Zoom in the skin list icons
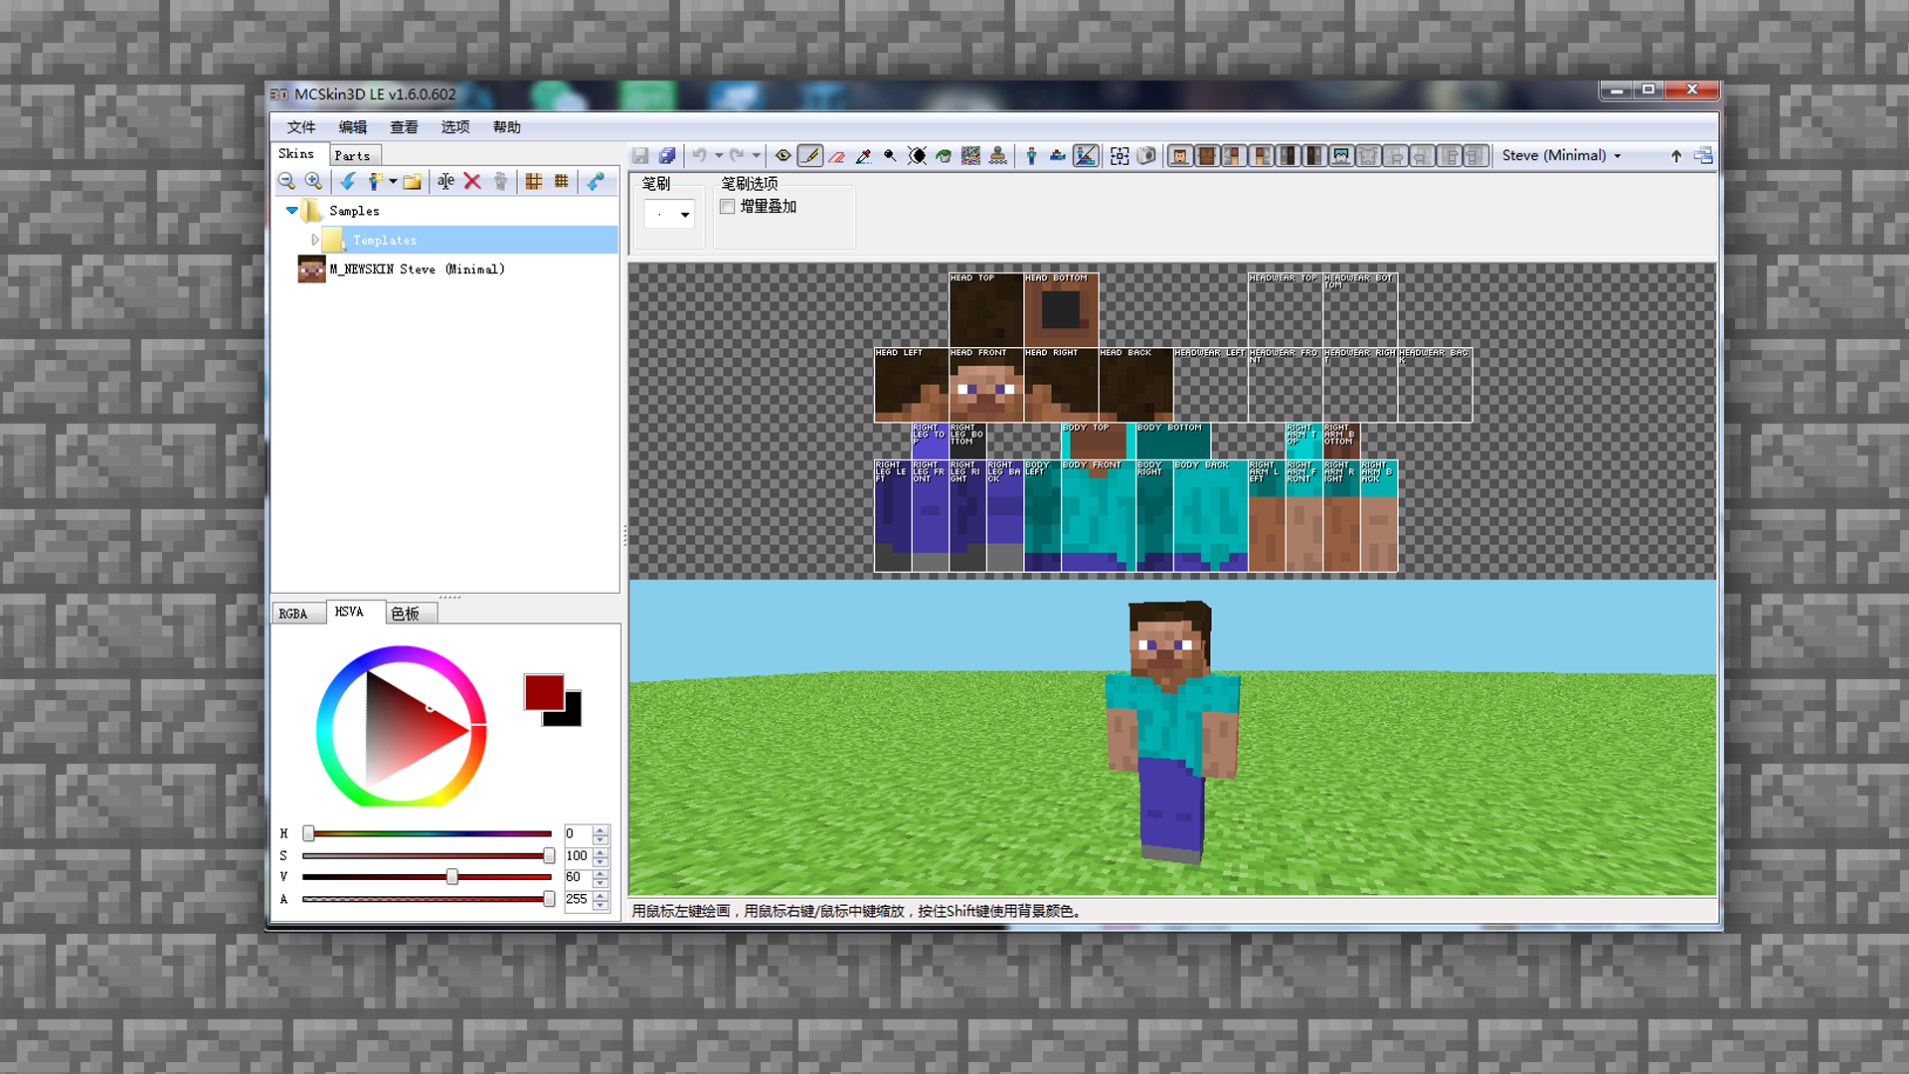The image size is (1909, 1074). (x=313, y=181)
